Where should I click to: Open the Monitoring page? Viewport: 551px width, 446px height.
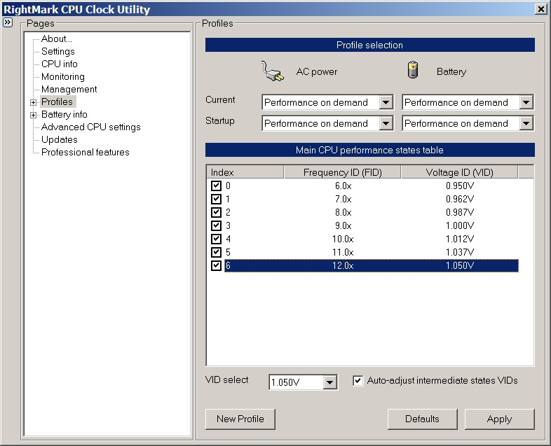(63, 76)
